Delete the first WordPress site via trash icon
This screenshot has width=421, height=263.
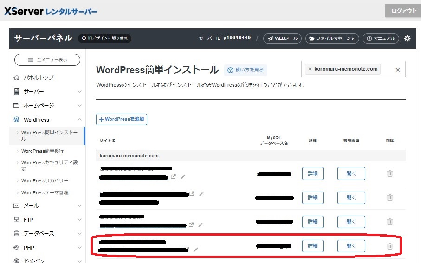(x=390, y=173)
